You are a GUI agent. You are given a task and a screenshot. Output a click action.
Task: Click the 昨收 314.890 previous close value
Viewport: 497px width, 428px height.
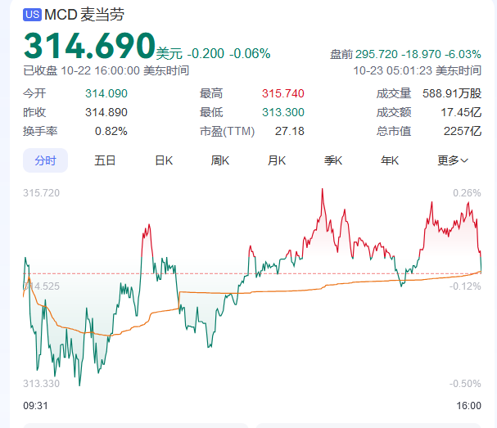coord(106,112)
